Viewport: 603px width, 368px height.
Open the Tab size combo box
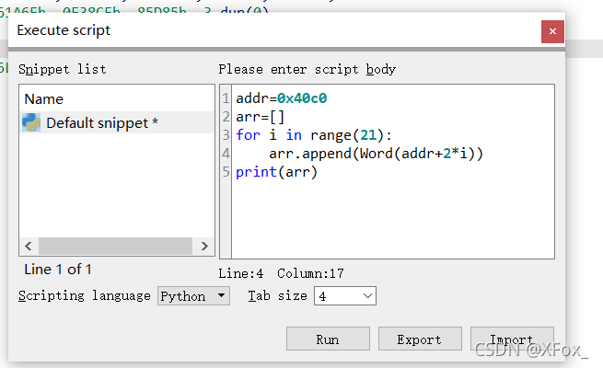pyautogui.click(x=345, y=296)
